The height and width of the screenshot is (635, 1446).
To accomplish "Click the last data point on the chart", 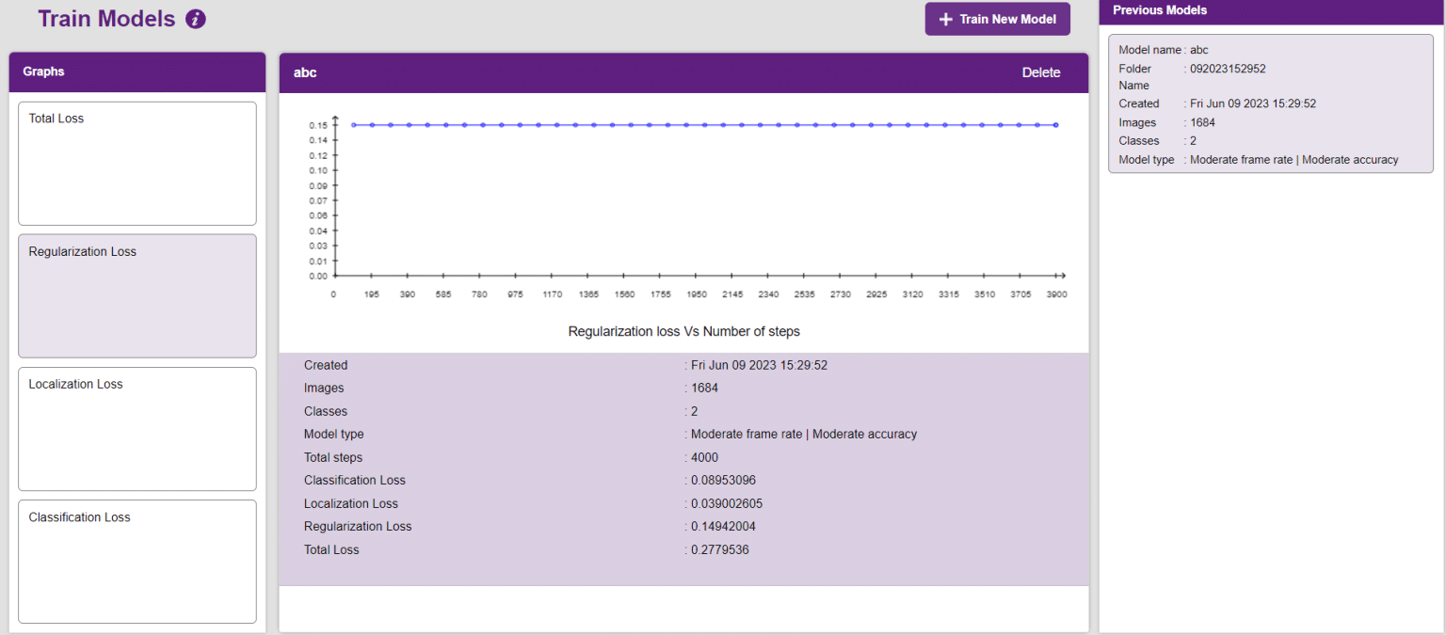I will (x=1055, y=123).
